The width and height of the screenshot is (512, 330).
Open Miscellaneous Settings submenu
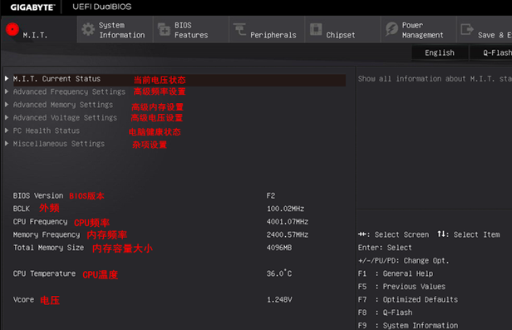59,144
